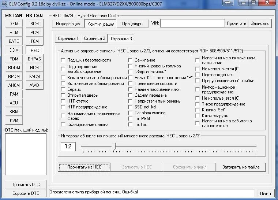Switch to the Информация tab
The width and height of the screenshot is (278, 200).
point(68,24)
